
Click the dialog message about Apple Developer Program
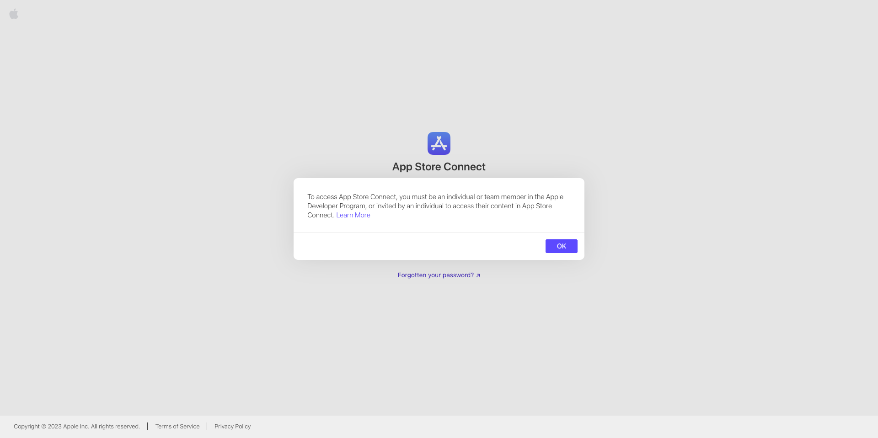[x=435, y=206]
